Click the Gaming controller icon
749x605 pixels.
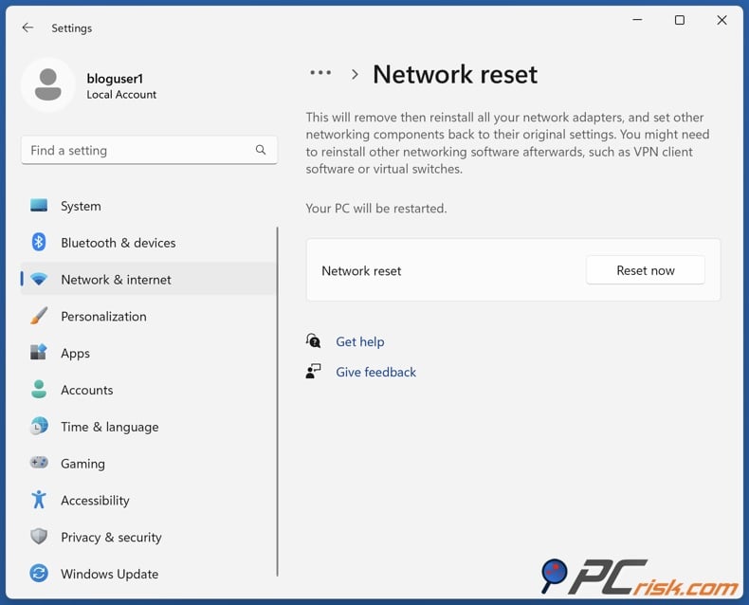tap(39, 463)
